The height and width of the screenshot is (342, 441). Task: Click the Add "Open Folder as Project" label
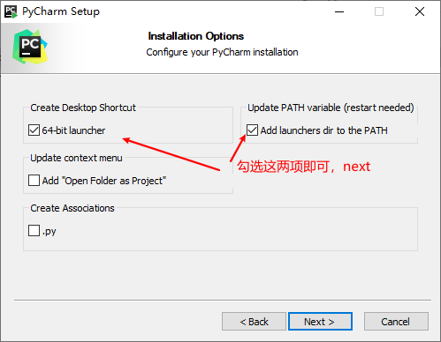[104, 181]
